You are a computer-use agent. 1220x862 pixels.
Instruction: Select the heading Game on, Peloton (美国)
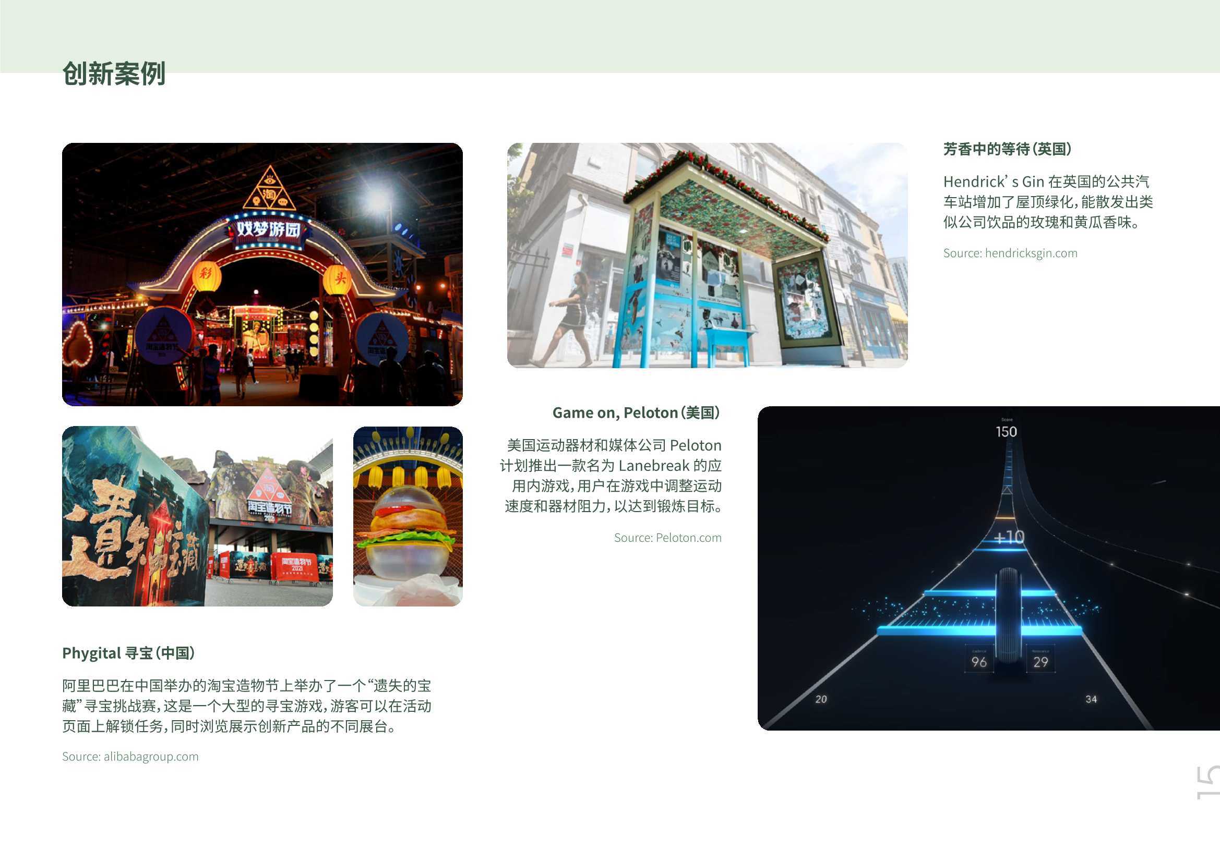coord(636,412)
